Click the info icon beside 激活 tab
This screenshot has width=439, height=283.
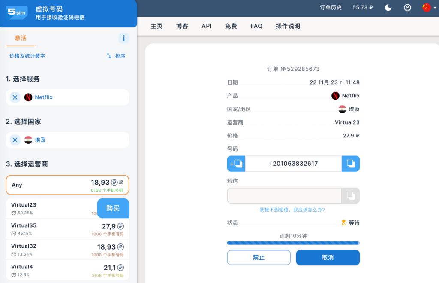[124, 38]
